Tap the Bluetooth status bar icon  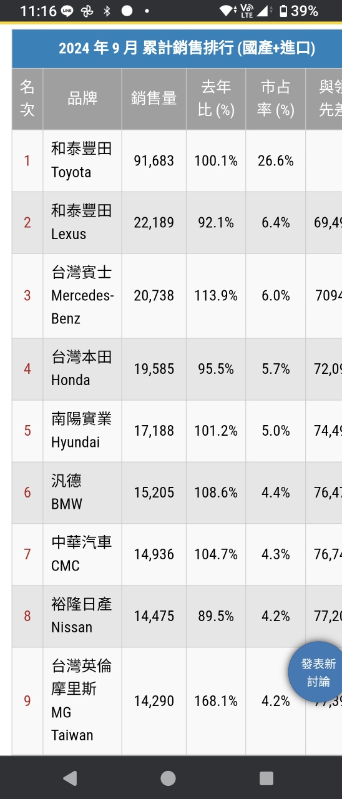point(107,11)
